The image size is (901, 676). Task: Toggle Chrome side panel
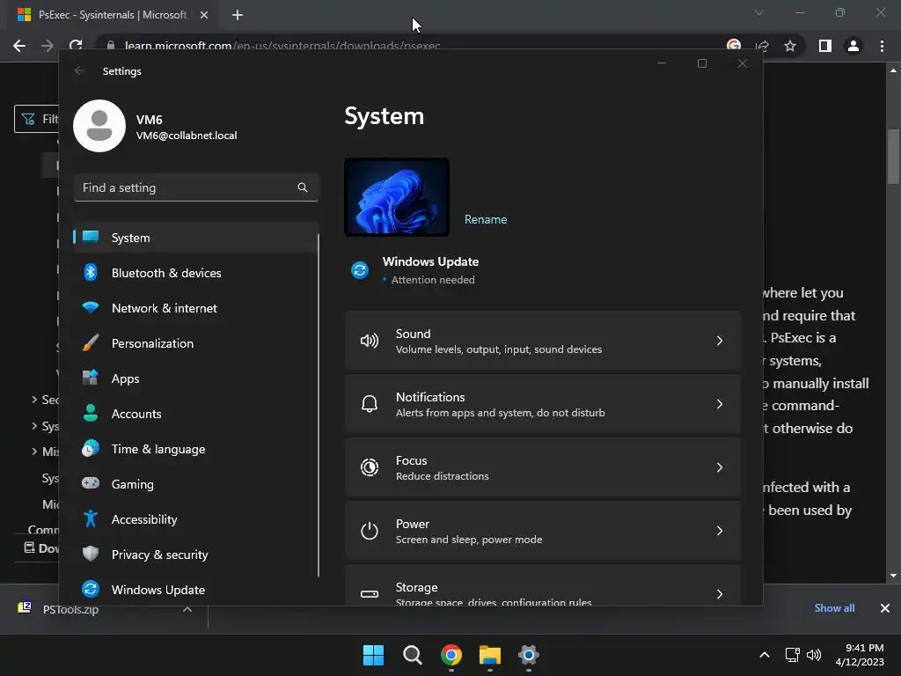click(825, 46)
